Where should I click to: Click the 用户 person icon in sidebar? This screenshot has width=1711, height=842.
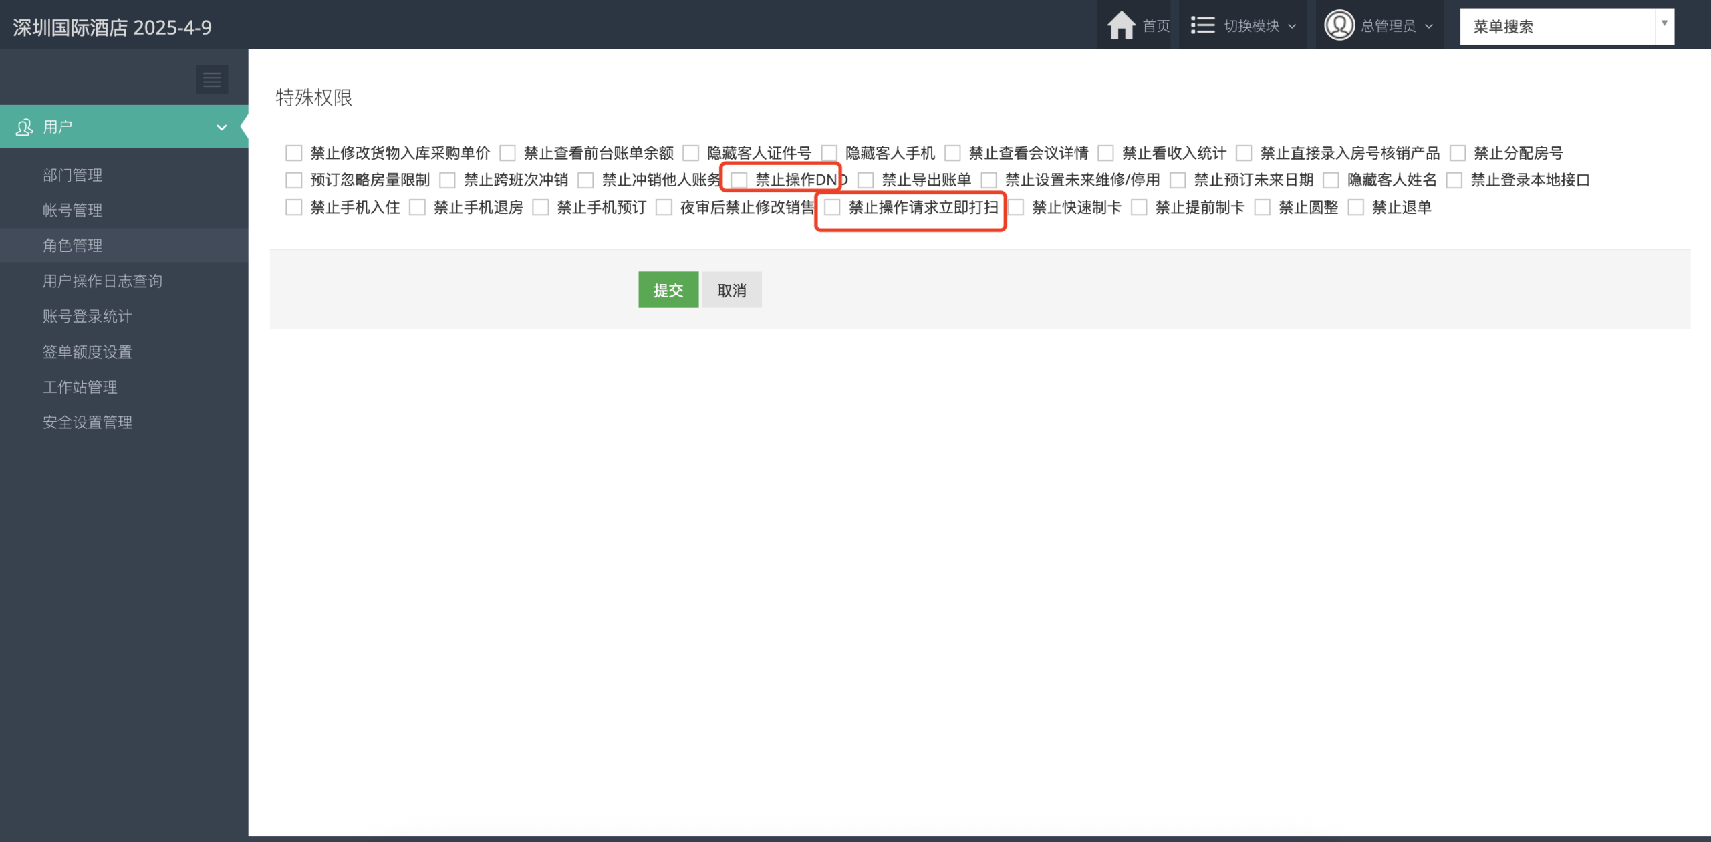click(24, 127)
